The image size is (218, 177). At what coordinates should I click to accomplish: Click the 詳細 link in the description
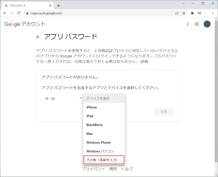144,62
